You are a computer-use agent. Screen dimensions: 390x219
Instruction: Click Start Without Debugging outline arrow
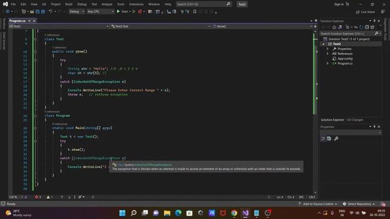[134, 12]
